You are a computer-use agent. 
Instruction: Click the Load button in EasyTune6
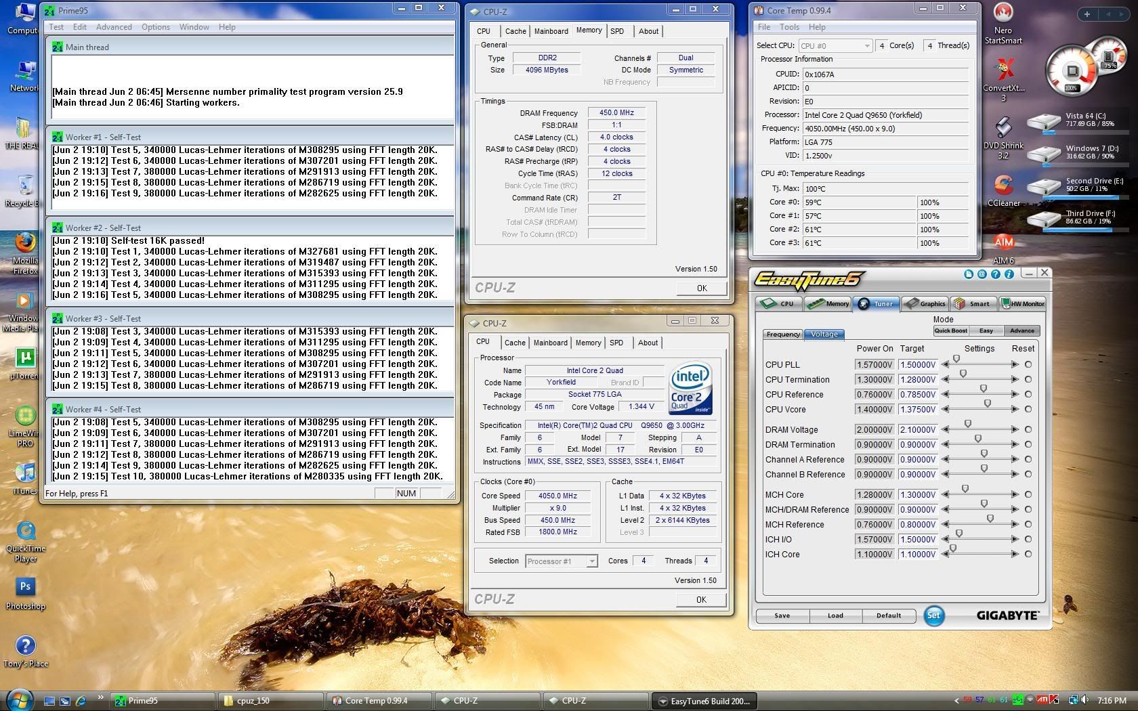click(x=835, y=616)
